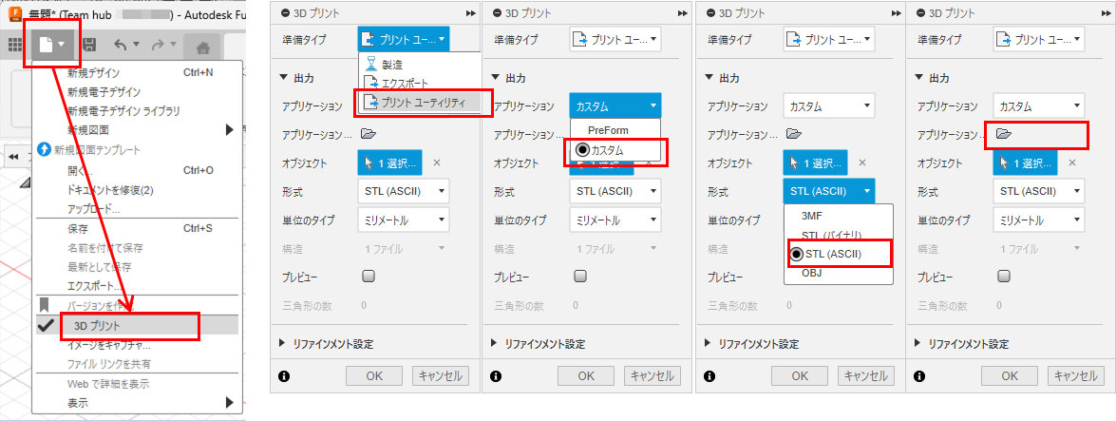Image resolution: width=1116 pixels, height=421 pixels.
Task: Select the カスタム radio option
Action: [606, 151]
